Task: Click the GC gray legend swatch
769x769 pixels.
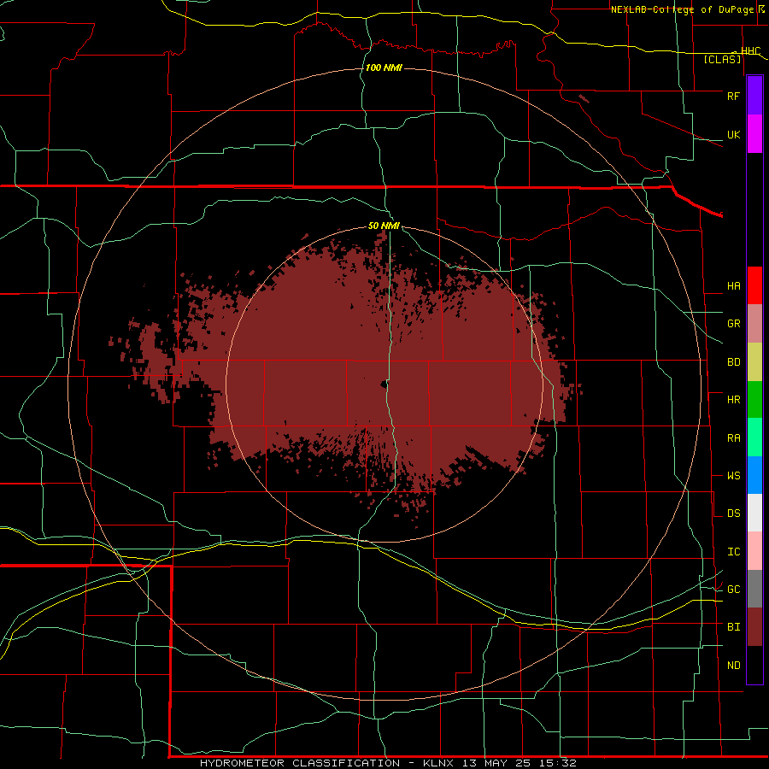Action: pos(754,589)
